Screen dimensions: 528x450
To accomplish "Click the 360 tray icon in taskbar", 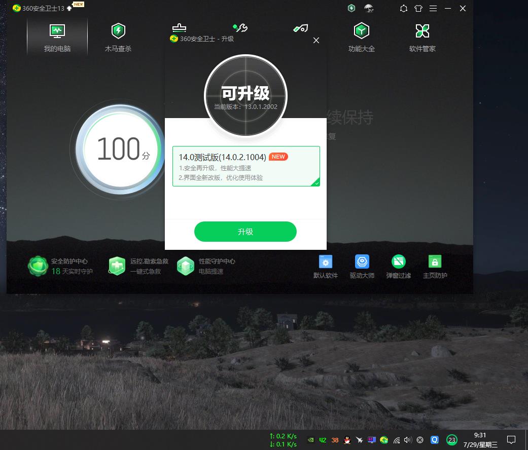I will pyautogui.click(x=384, y=440).
